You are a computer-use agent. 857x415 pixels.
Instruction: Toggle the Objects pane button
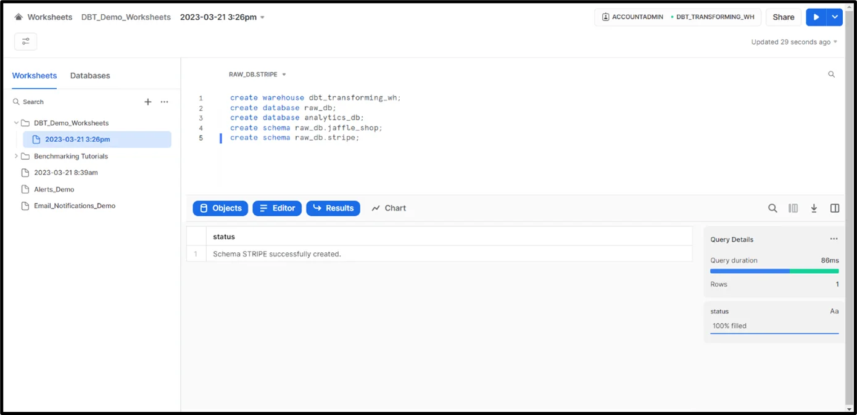click(220, 208)
